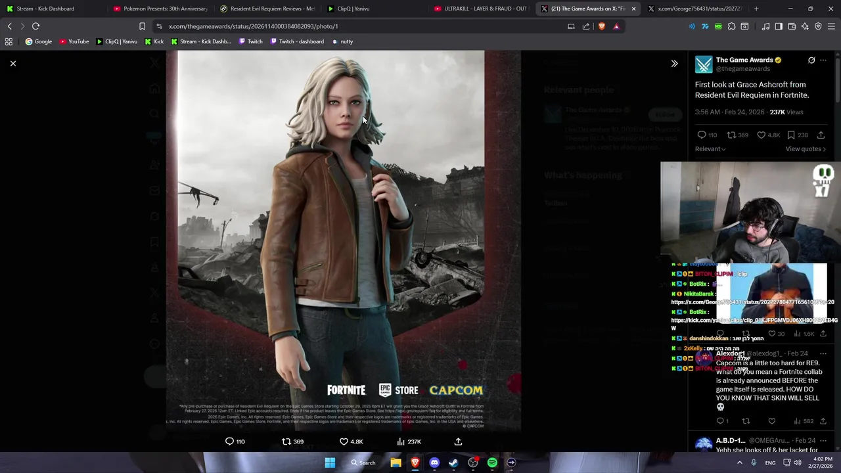
Task: Open the browser hamburger main menu
Action: coord(831,26)
